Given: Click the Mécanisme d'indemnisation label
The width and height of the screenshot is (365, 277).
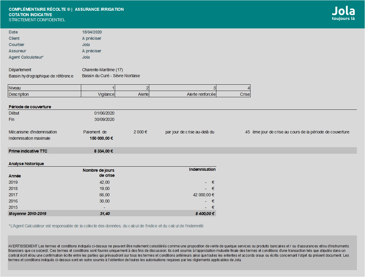Looking at the screenshot, I should [33, 132].
